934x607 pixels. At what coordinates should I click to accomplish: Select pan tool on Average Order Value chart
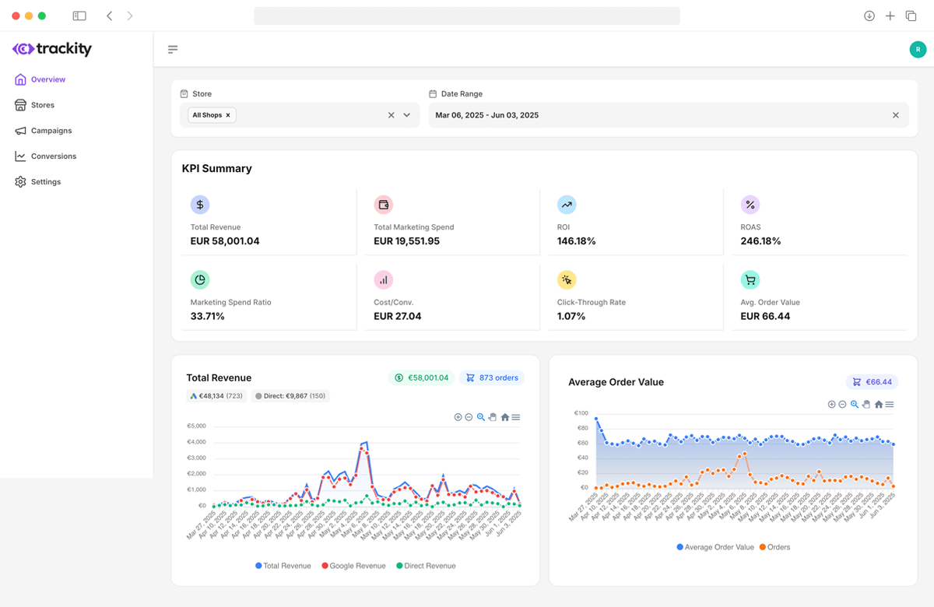[866, 405]
